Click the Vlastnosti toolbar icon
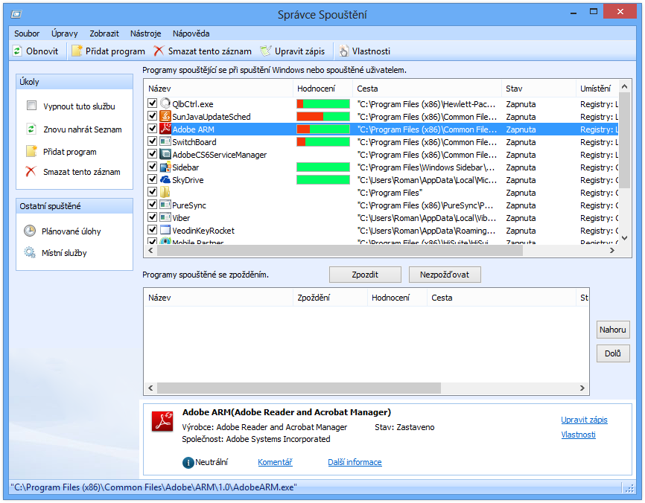 click(x=343, y=51)
